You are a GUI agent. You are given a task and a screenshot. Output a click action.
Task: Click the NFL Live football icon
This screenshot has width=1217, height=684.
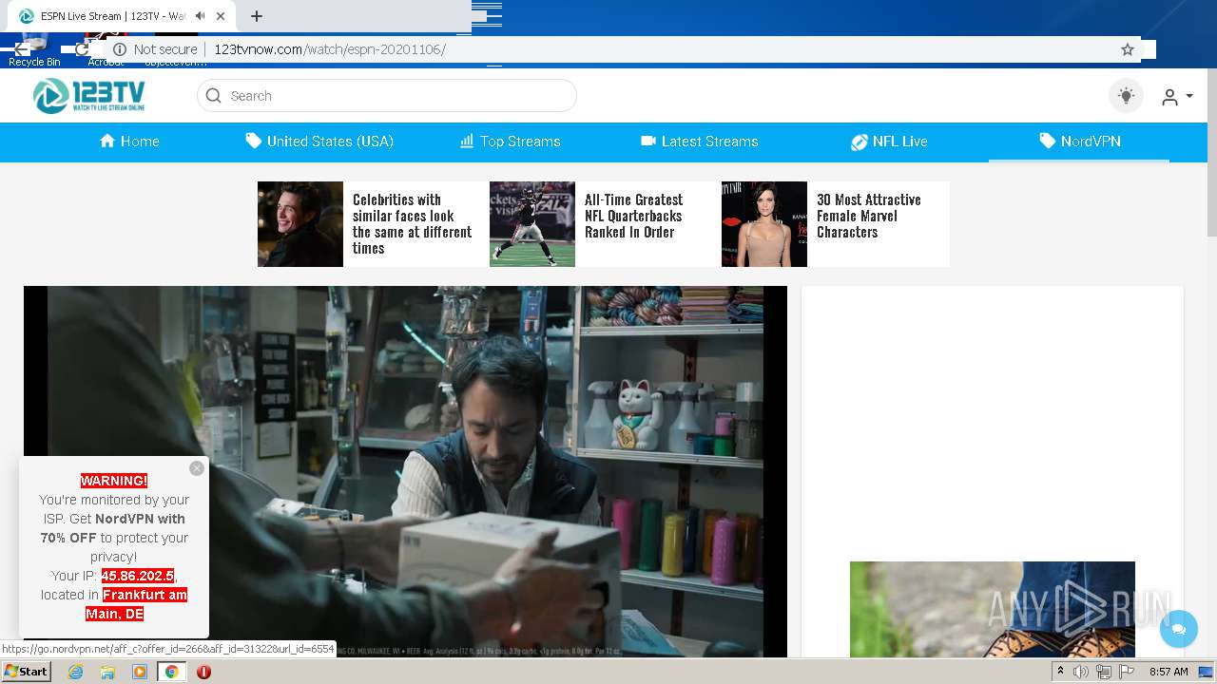tap(859, 142)
